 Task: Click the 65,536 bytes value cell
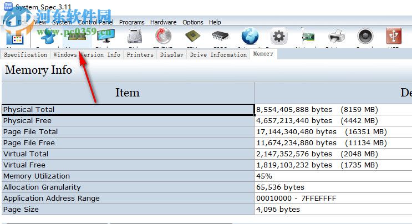[333, 187]
